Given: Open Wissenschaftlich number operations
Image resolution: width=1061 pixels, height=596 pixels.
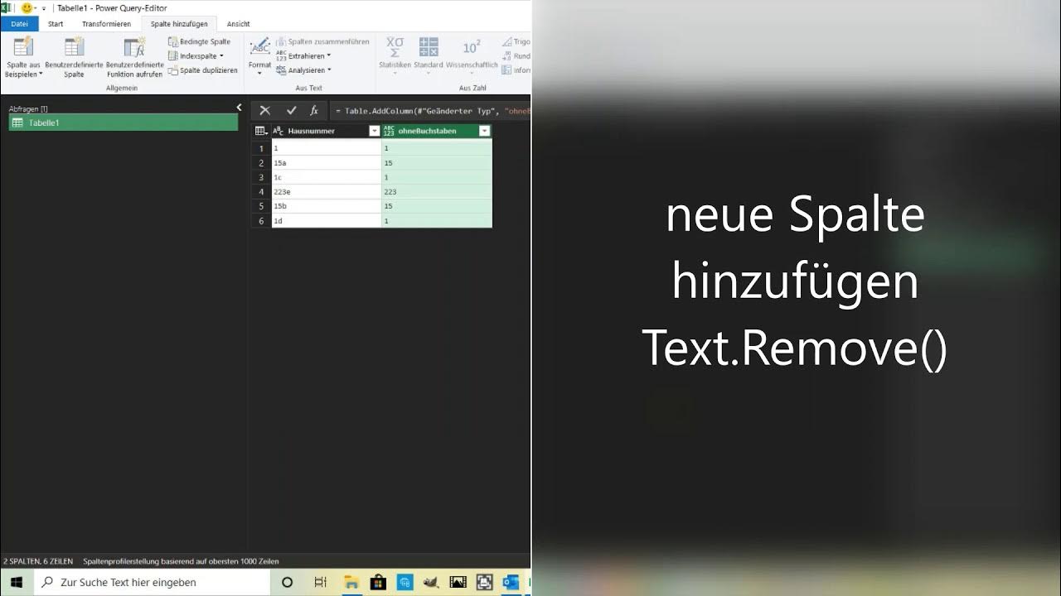Looking at the screenshot, I should pos(472,56).
